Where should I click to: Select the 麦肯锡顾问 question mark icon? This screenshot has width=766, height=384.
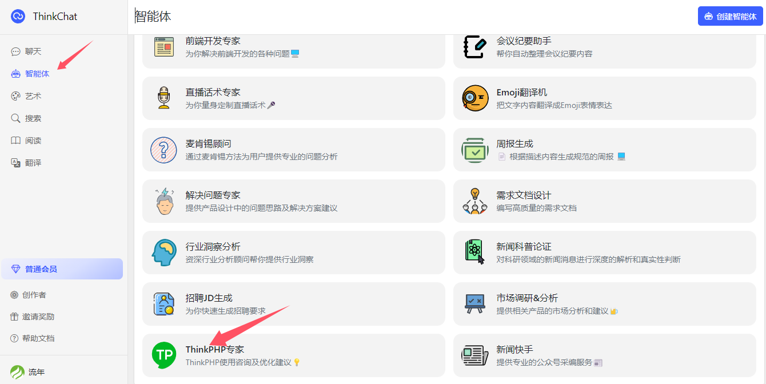click(164, 150)
